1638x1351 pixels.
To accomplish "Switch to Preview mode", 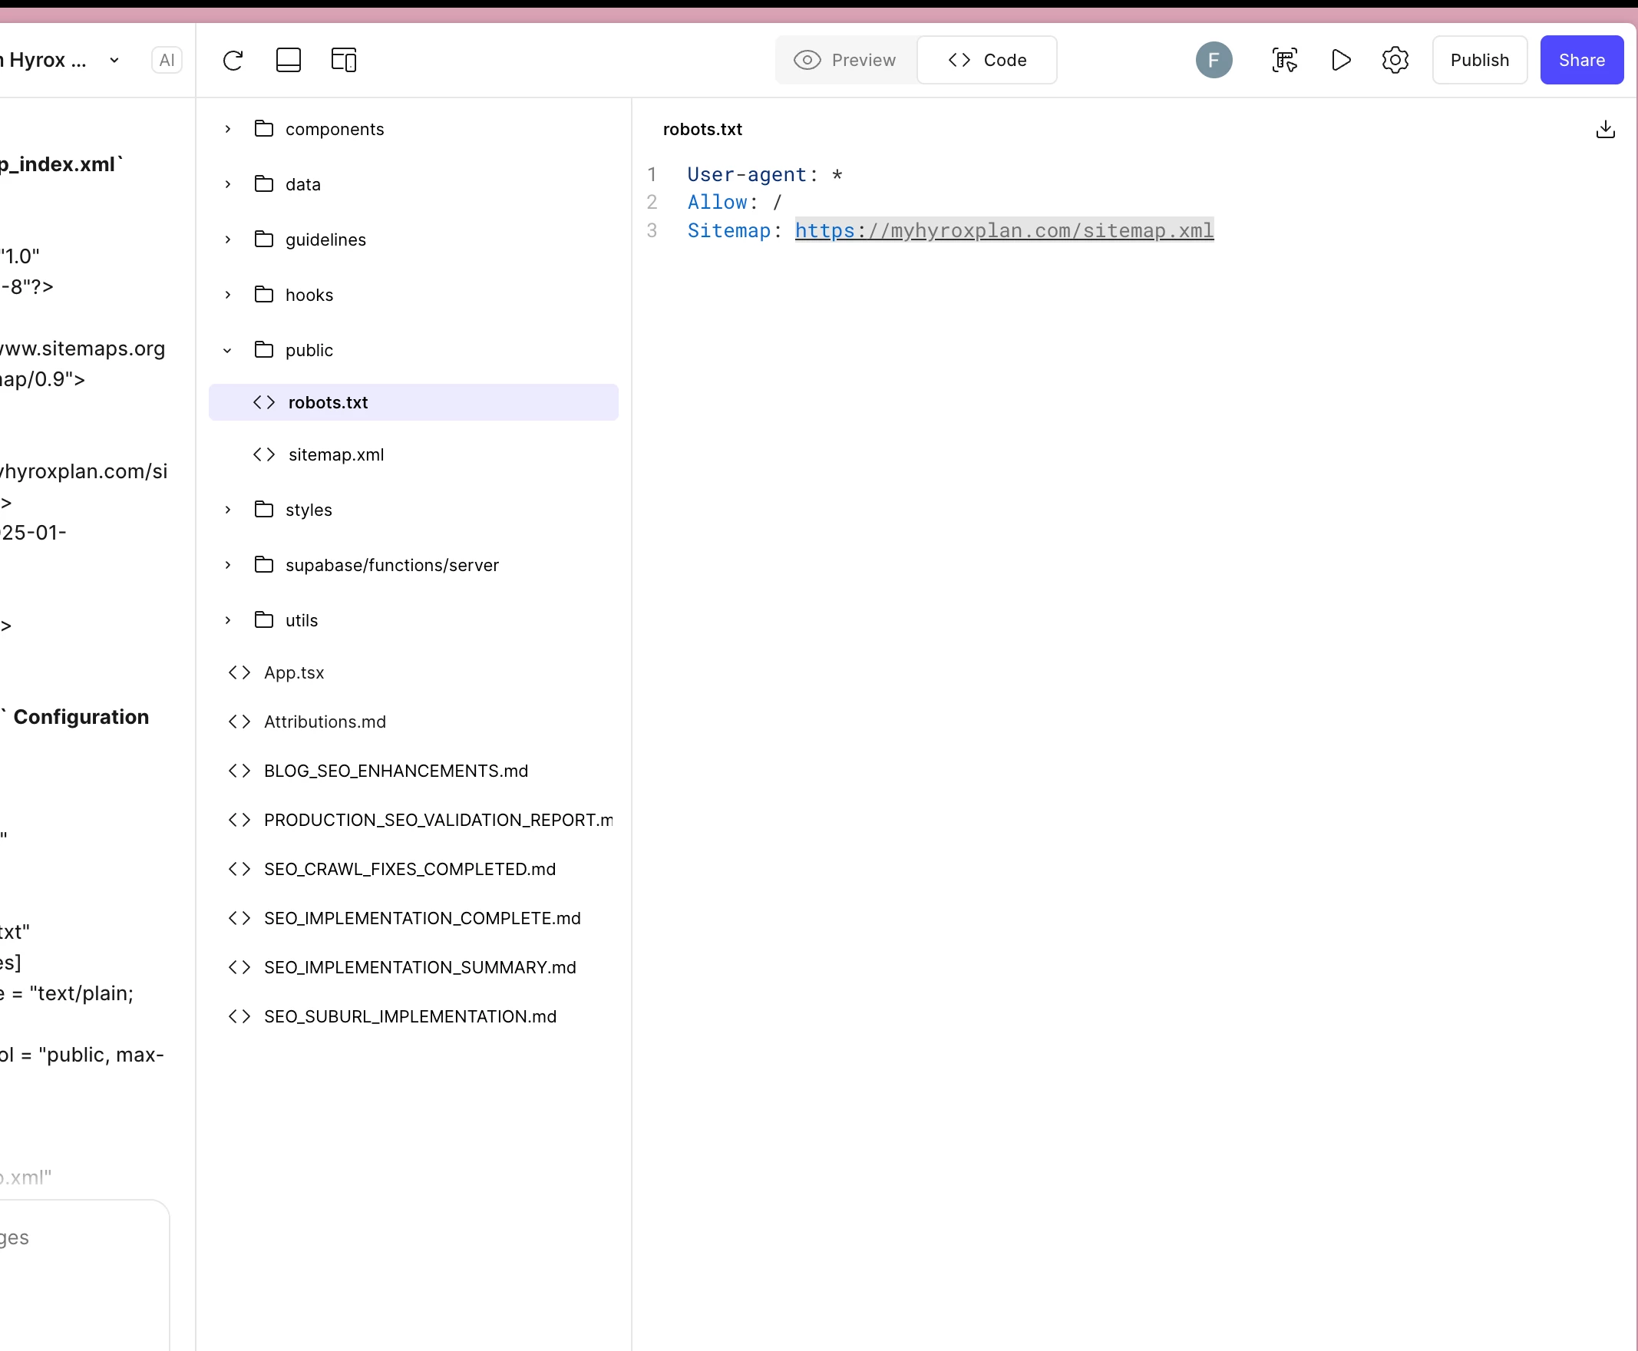I will pyautogui.click(x=845, y=60).
